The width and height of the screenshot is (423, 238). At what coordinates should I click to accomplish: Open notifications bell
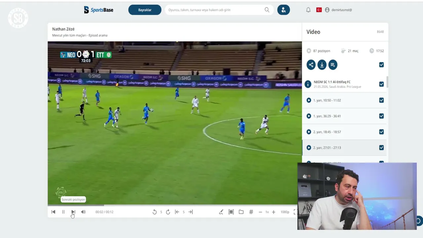tap(308, 10)
